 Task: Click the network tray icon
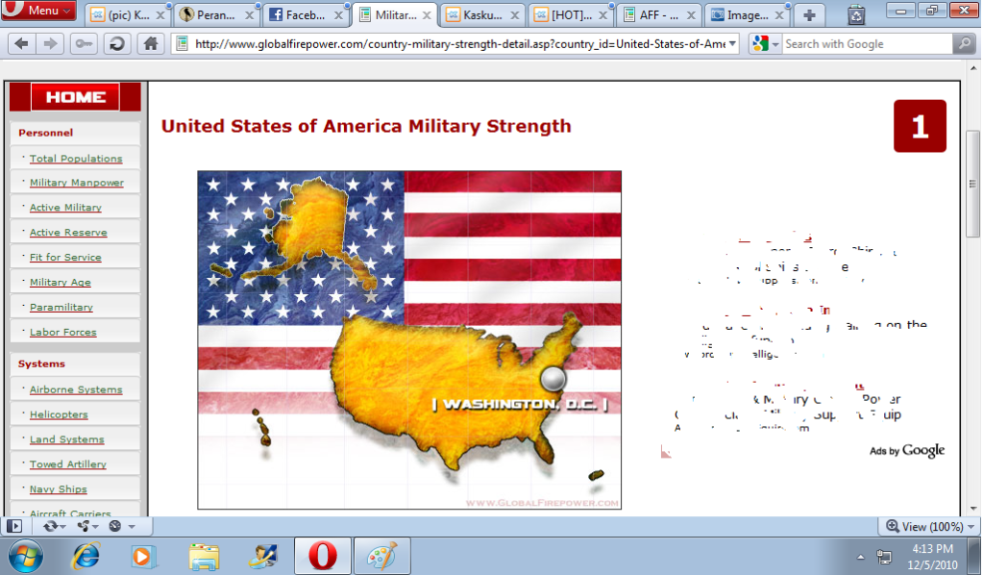pos(884,557)
